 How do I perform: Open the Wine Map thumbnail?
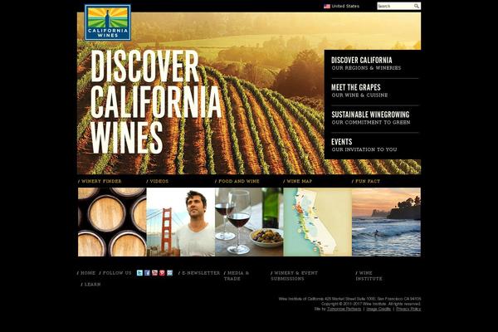318,222
